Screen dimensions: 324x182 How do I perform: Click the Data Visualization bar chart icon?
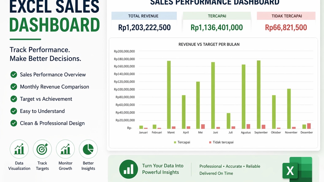(19, 149)
